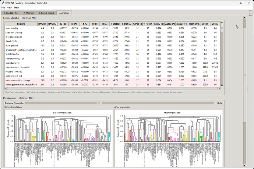This screenshot has height=169, width=254.
Task: Switch to the 1. Load & Filter tab
Action: point(11,13)
